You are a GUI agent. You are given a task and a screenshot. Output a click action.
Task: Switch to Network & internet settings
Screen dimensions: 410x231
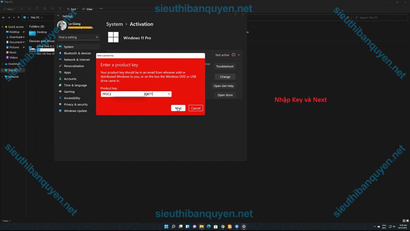click(x=77, y=59)
